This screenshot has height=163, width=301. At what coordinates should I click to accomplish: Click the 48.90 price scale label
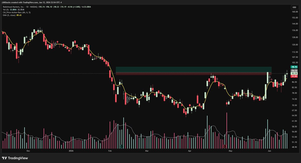(294, 147)
